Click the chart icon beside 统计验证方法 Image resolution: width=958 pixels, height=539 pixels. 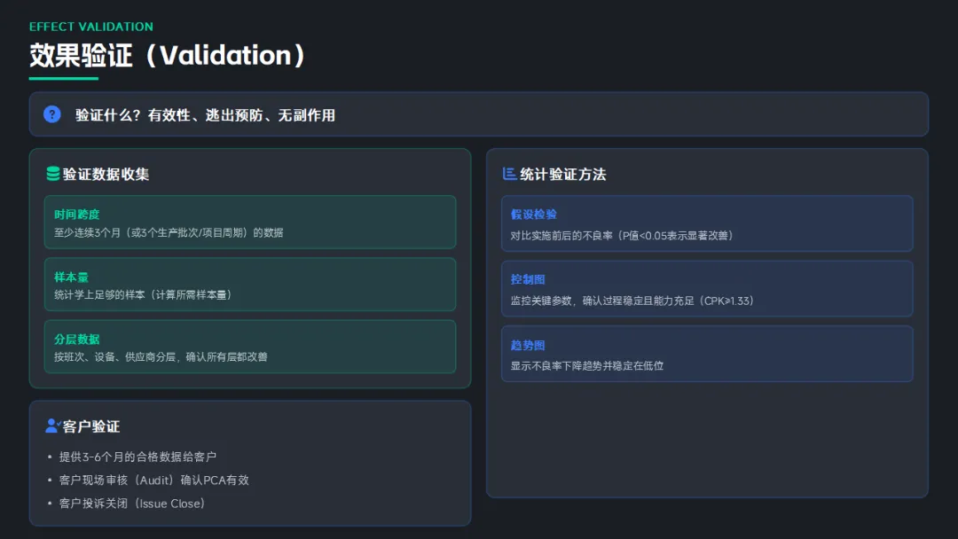point(509,174)
